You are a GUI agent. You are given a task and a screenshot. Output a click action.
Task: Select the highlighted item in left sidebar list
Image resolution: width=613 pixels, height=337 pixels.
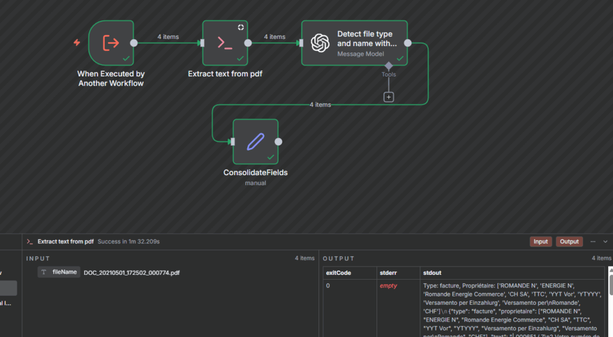pyautogui.click(x=8, y=288)
